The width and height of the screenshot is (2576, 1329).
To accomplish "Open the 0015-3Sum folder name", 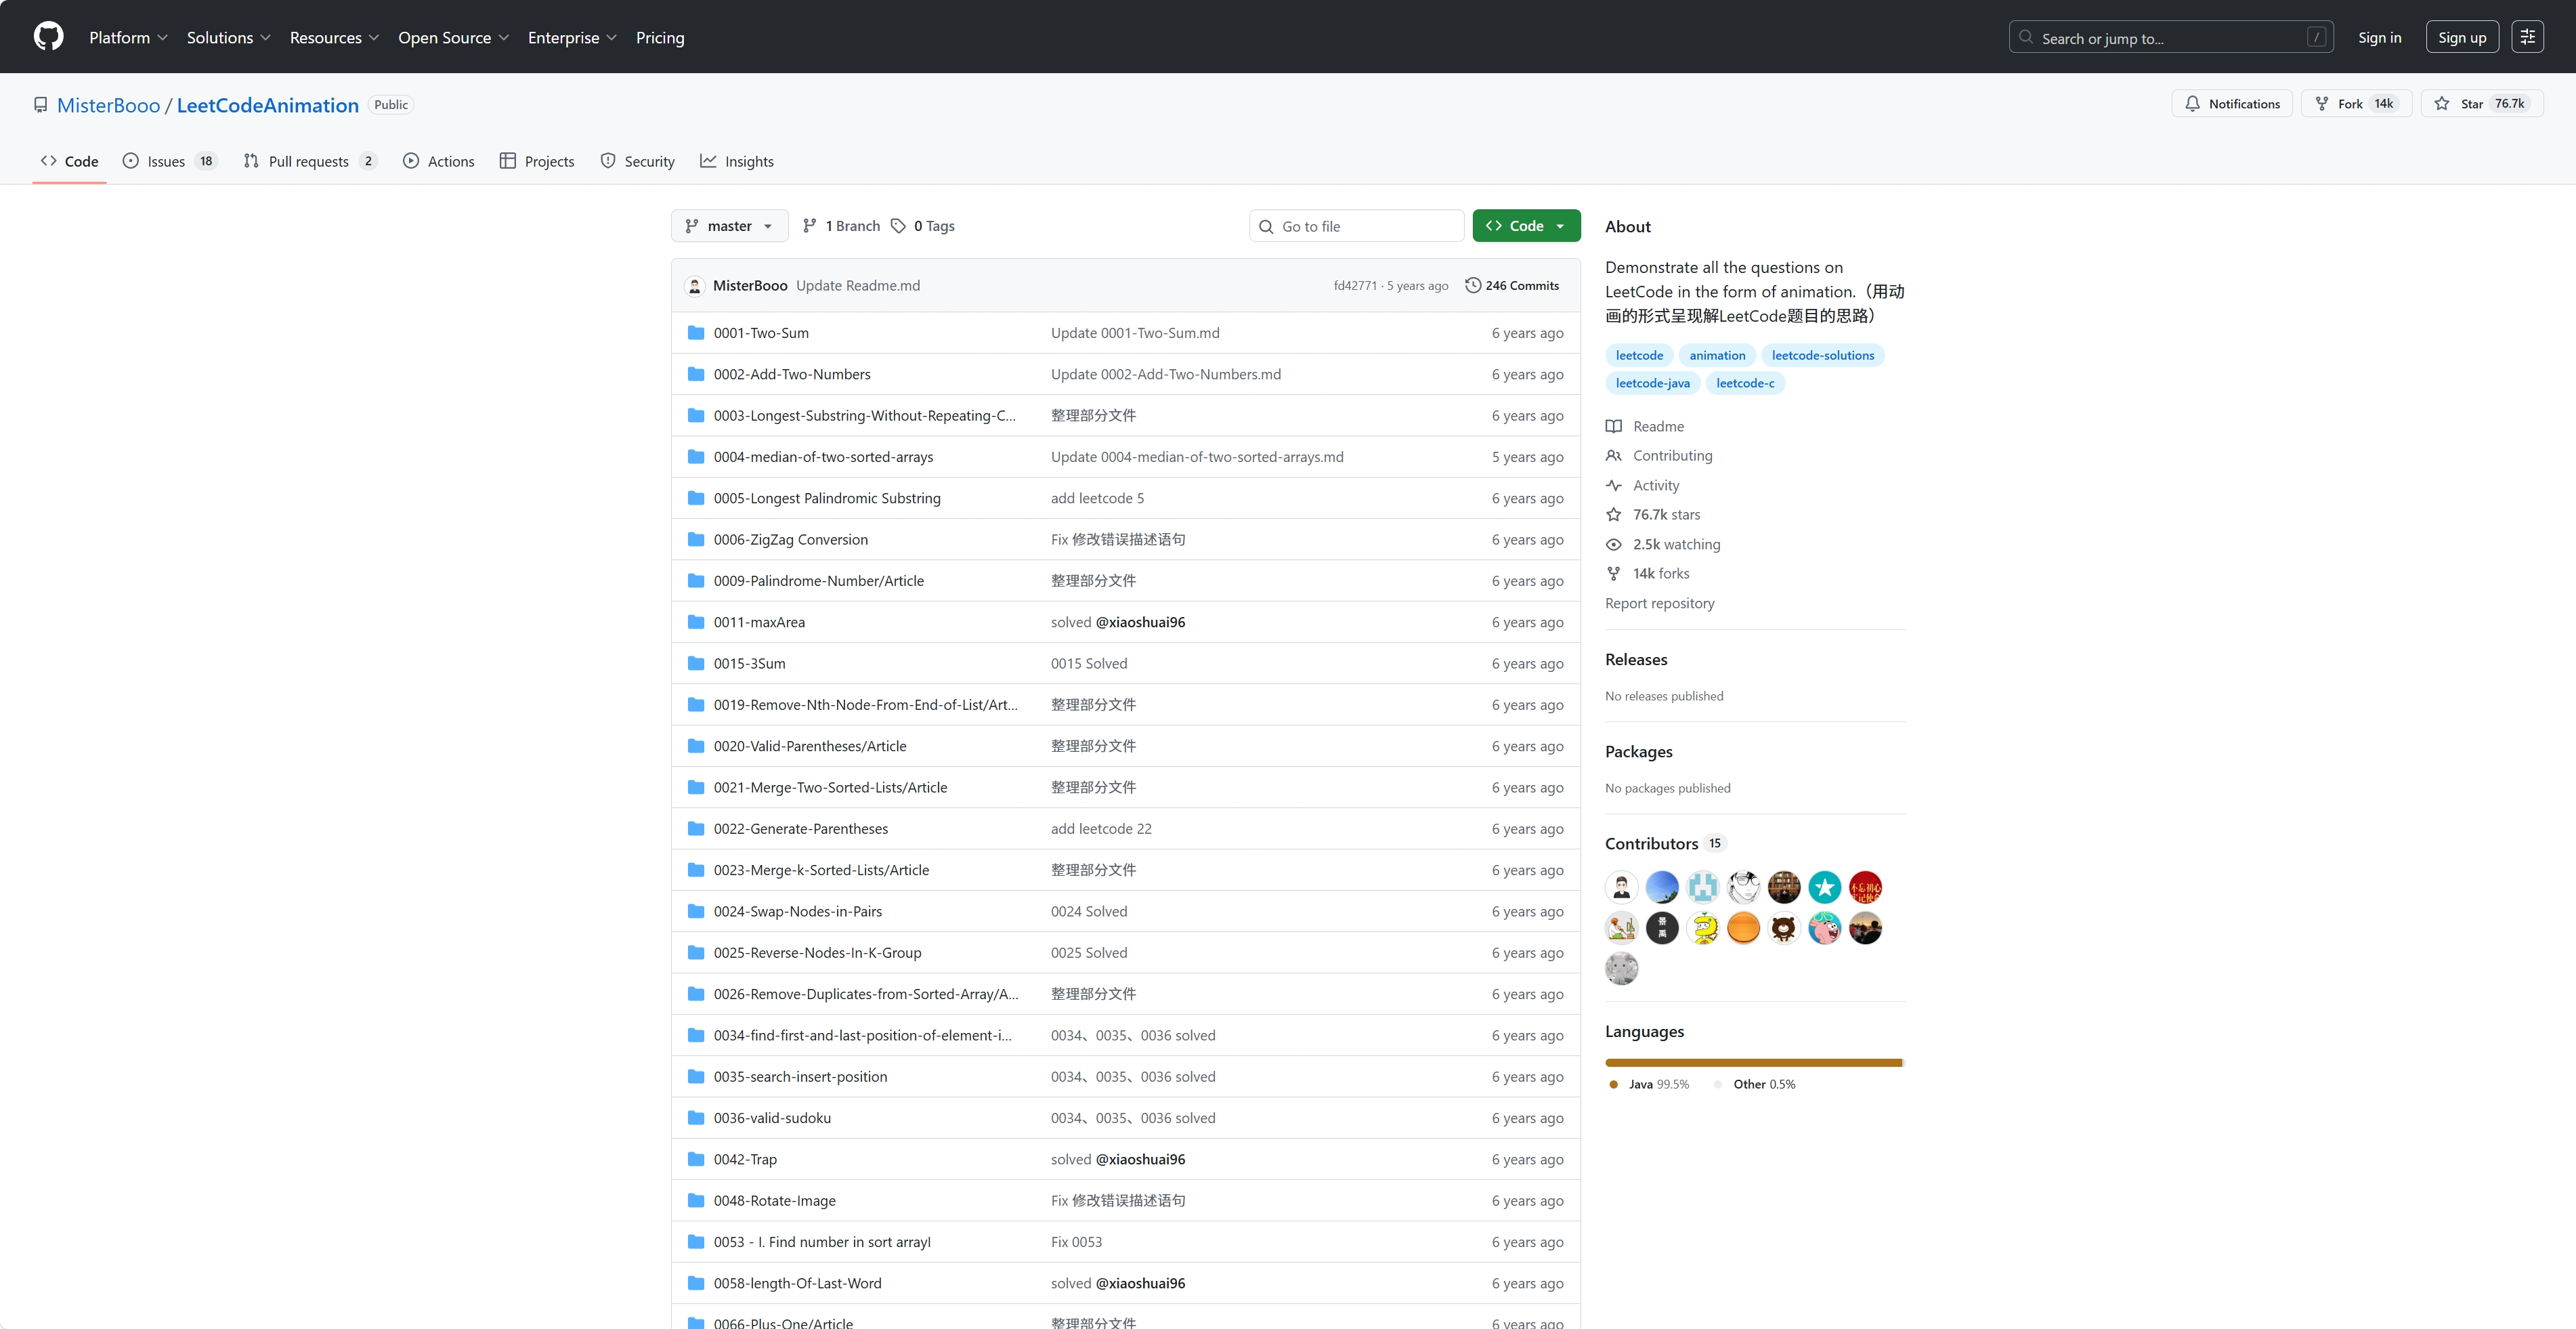I will [749, 664].
